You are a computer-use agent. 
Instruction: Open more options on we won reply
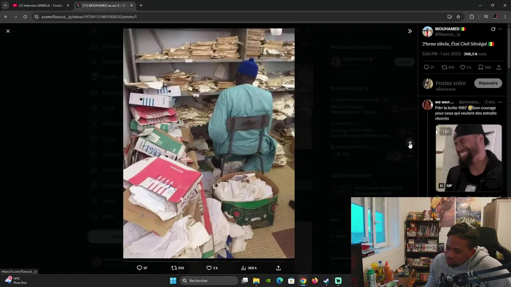pyautogui.click(x=500, y=102)
